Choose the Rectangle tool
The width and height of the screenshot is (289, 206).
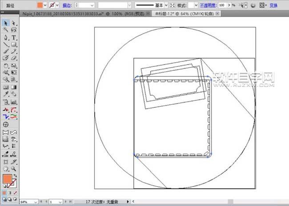tap(14, 44)
